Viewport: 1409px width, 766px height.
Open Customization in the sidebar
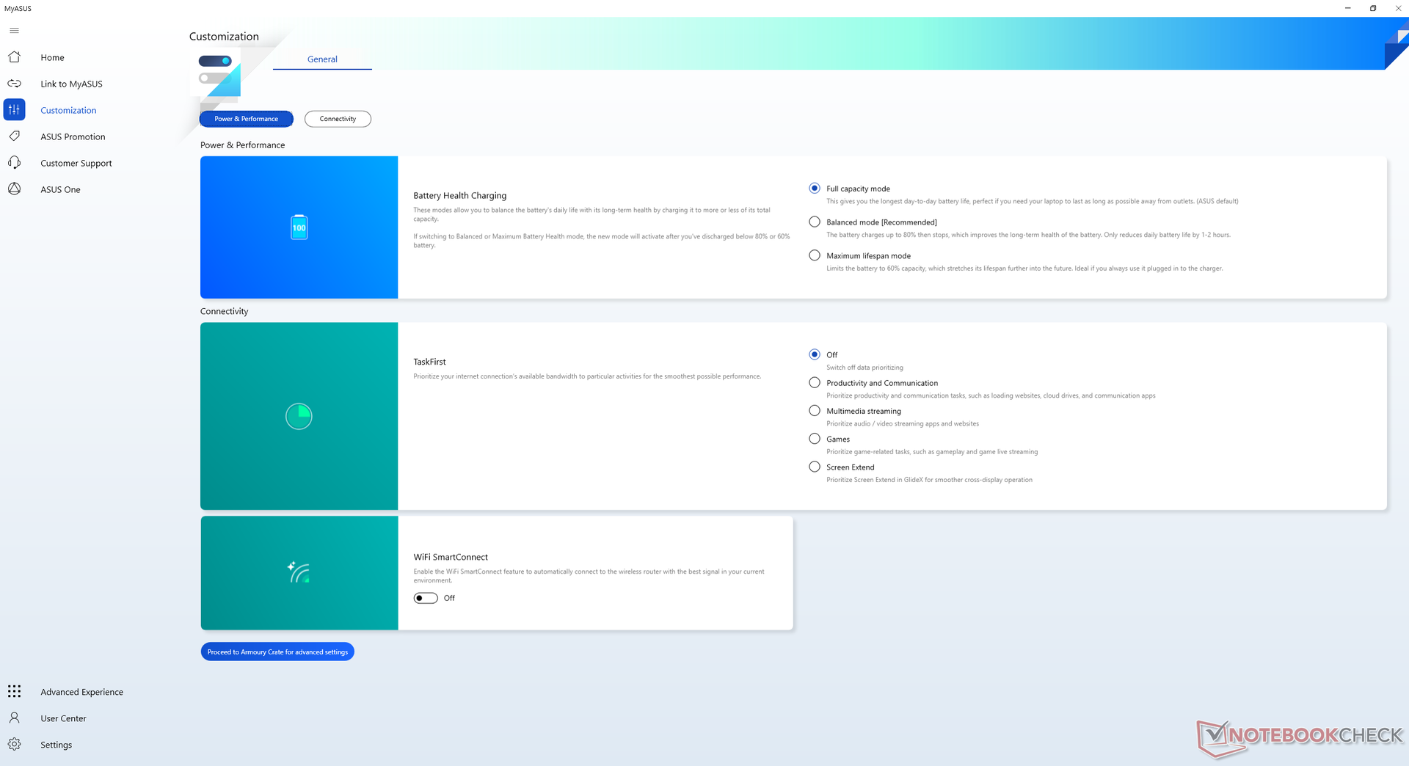68,110
